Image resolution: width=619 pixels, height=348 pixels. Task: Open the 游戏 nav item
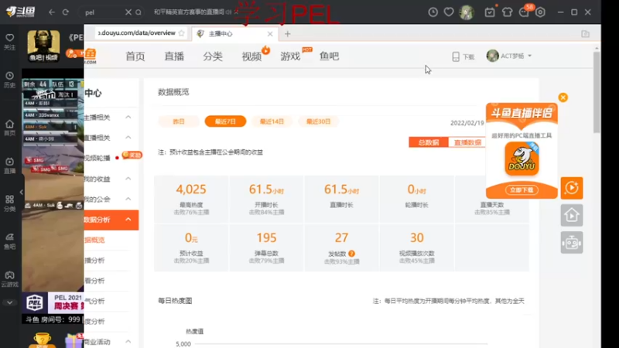(291, 56)
